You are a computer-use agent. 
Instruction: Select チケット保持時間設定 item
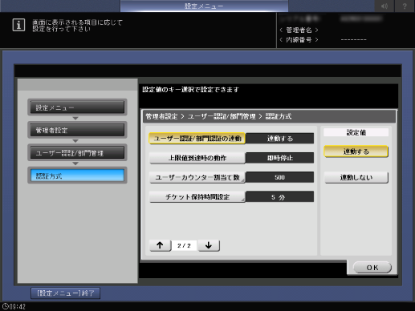[197, 197]
